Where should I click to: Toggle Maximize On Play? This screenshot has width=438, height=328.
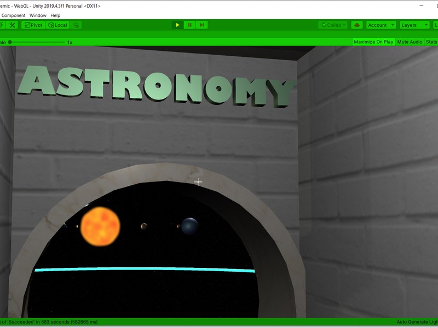tap(373, 42)
